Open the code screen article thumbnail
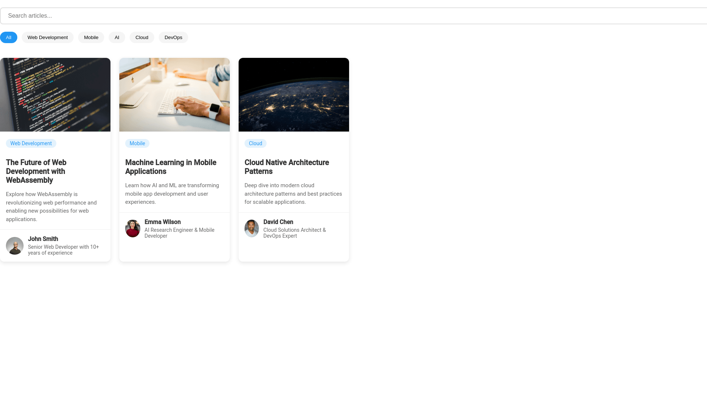Viewport: 707px width, 398px height. pos(55,95)
